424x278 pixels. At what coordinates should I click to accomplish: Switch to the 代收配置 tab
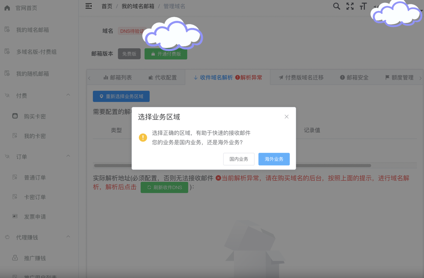coord(162,78)
